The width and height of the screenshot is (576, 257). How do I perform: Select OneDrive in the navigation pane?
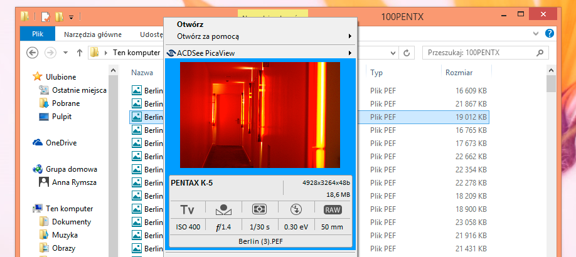click(61, 143)
